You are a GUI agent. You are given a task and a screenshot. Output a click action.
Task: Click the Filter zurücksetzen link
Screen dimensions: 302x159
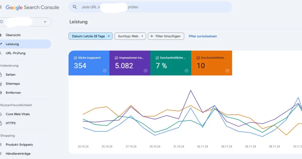(203, 36)
